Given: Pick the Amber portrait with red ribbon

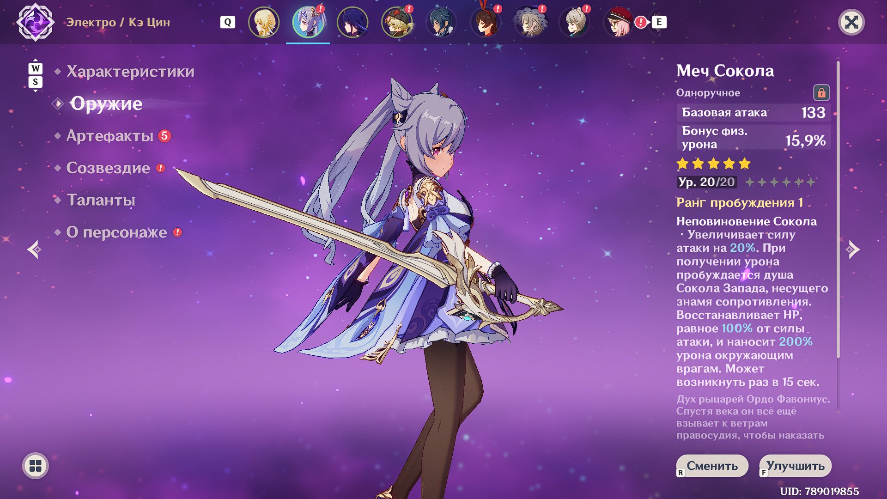Looking at the screenshot, I should tap(486, 22).
